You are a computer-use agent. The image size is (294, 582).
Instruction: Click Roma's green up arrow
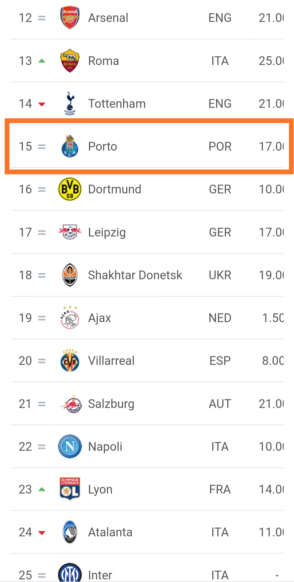pos(42,61)
